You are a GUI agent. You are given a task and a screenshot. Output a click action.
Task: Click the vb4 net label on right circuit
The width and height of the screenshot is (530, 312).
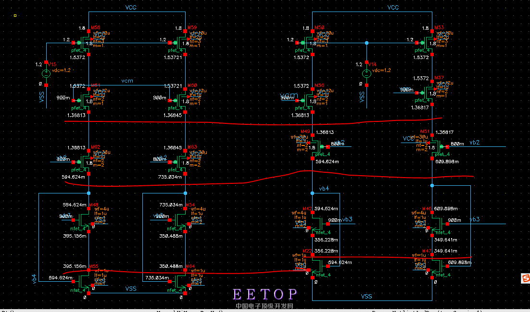[x=324, y=189]
